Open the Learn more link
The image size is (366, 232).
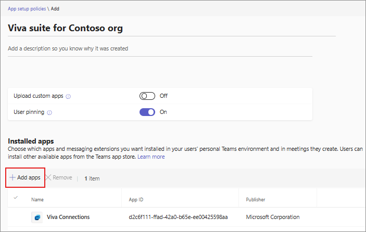151,157
